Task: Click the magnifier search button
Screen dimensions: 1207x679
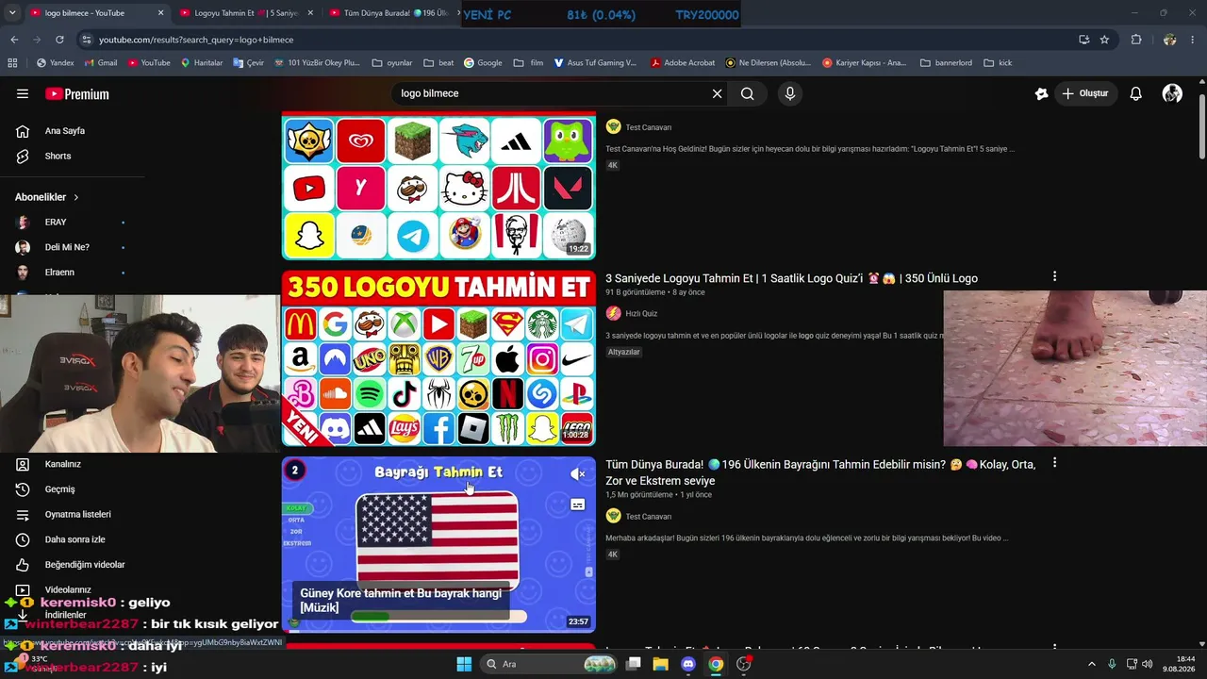Action: pos(747,93)
